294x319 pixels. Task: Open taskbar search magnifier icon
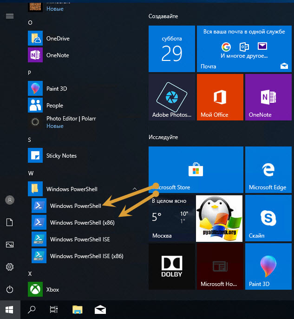(32, 309)
